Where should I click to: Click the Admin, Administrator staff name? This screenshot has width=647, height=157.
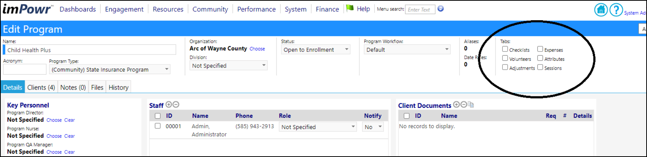(209, 130)
